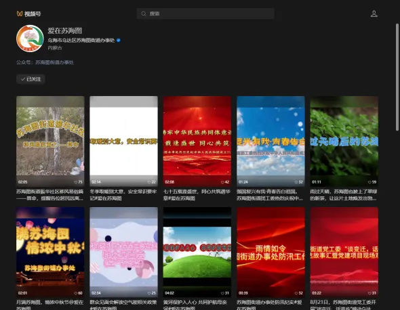This screenshot has height=310, width=400.
Task: Click the heart icon showing 25 likes
Action: click(x=149, y=293)
